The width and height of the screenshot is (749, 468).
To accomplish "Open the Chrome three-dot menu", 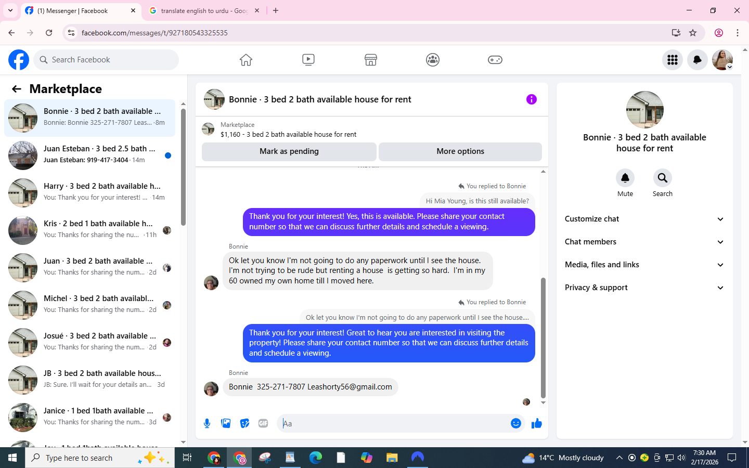I will [x=738, y=33].
